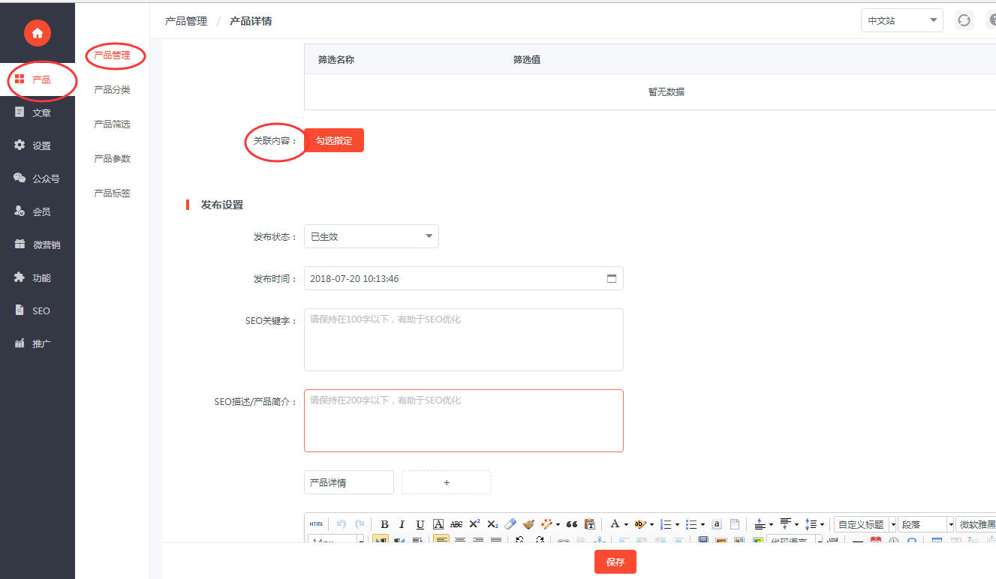The height and width of the screenshot is (579, 996).
Task: Toggle underline in the editor toolbar
Action: point(420,524)
